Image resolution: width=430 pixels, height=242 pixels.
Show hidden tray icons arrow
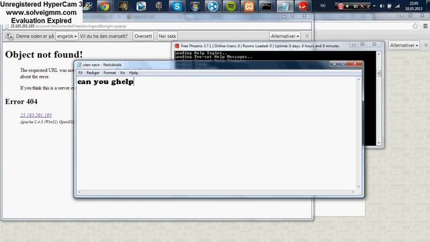(x=374, y=6)
